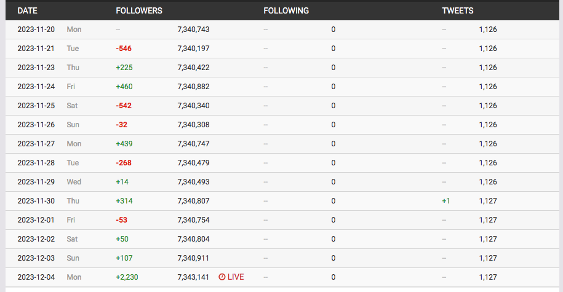
Task: Click the +2,230 follower gain value
Action: [127, 277]
